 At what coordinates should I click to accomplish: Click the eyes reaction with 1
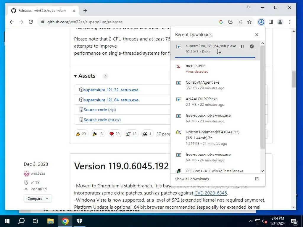tap(147, 134)
